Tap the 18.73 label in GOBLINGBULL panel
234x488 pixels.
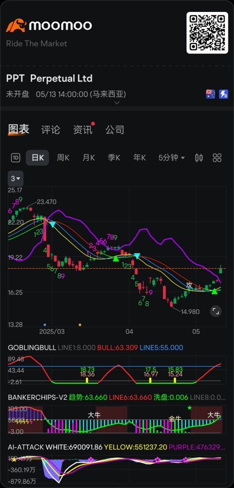[x=88, y=369]
